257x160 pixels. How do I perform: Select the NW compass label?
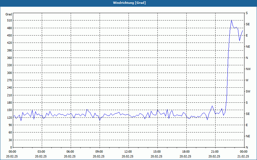pos(248,69)
